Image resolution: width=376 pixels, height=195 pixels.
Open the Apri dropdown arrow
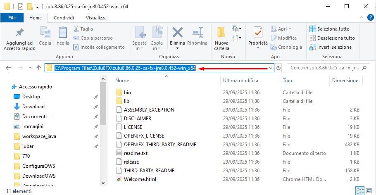(x=290, y=29)
